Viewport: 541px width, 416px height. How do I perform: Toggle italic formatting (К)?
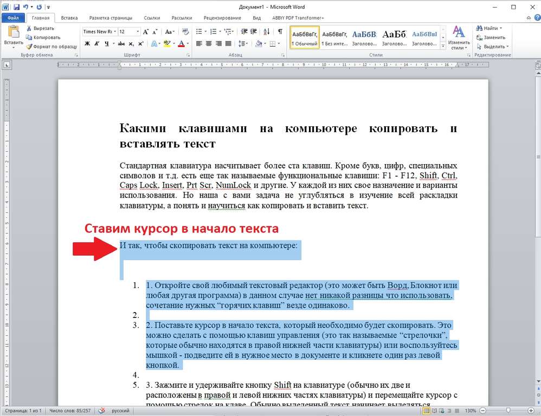coord(97,44)
